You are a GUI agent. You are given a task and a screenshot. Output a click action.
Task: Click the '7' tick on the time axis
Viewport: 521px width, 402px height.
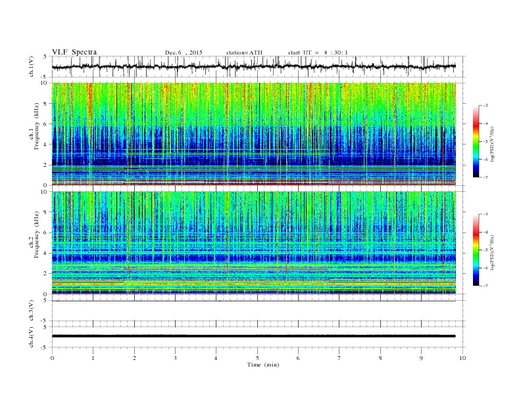point(339,358)
